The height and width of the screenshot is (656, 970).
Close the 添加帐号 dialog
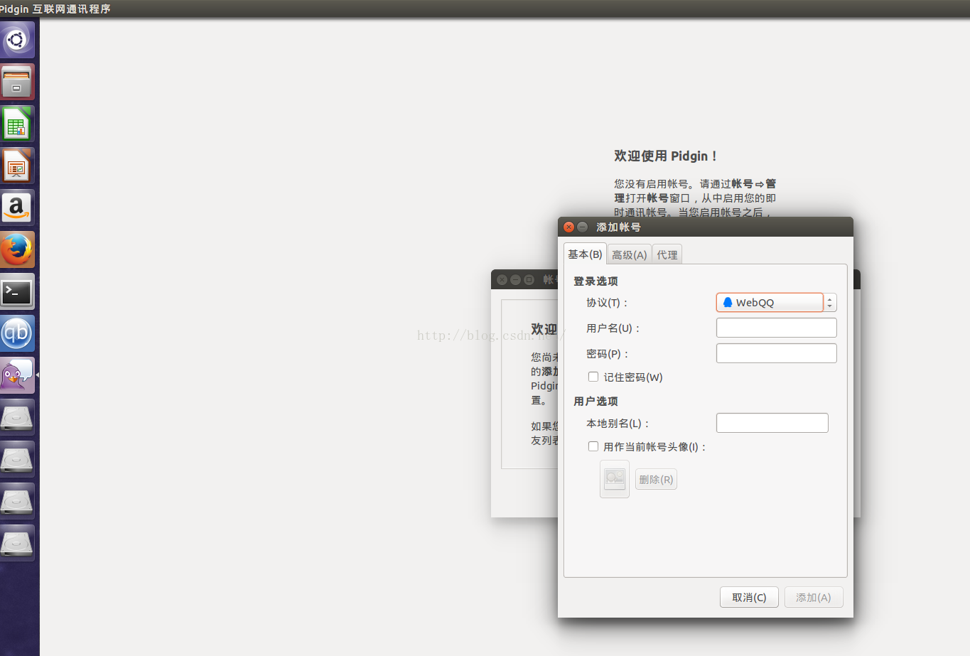[x=568, y=227]
